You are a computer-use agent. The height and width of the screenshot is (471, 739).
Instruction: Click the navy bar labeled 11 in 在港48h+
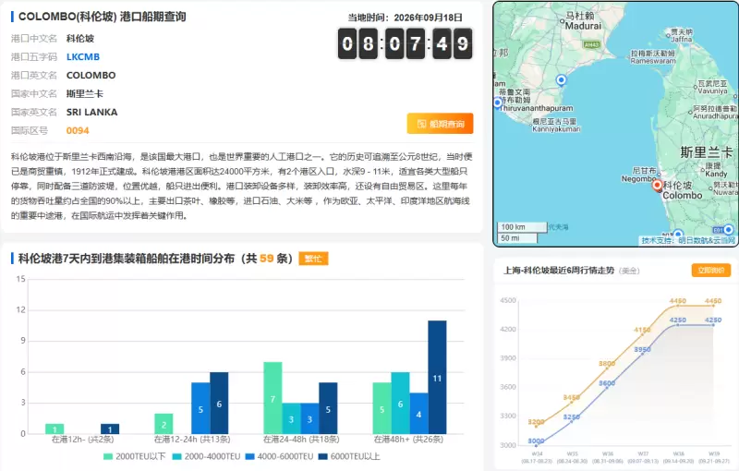pyautogui.click(x=437, y=378)
